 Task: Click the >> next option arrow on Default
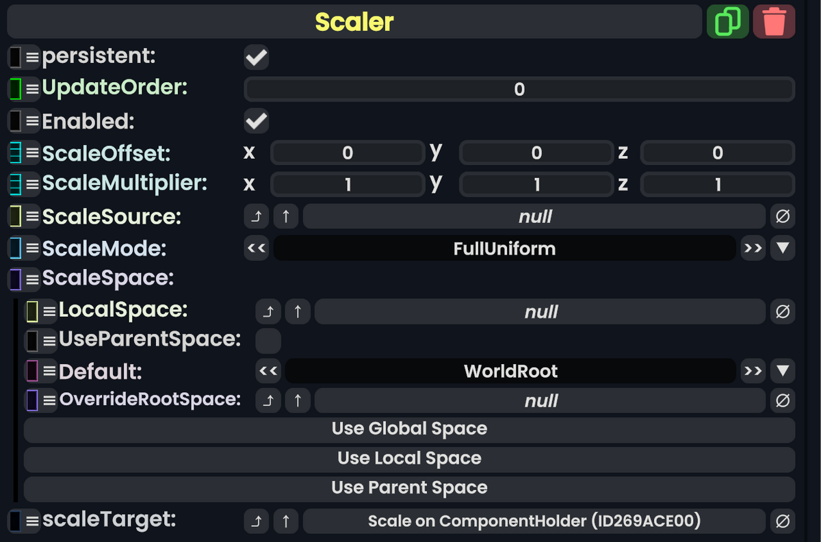coord(753,371)
